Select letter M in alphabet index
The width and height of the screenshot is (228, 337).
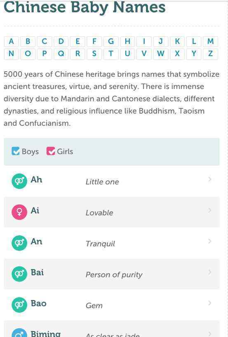(210, 41)
